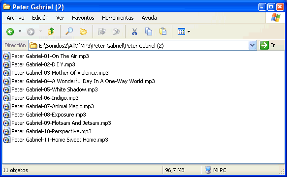Viewport: 287px width, 177px height.
Task: Click the media icon of Home Sweet Home
Action: [x=6, y=140]
